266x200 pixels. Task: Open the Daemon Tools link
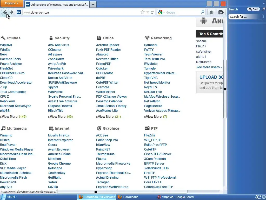point(10,59)
